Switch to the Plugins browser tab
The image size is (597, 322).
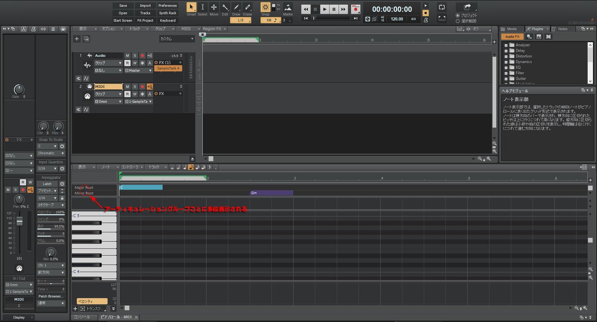[537, 29]
